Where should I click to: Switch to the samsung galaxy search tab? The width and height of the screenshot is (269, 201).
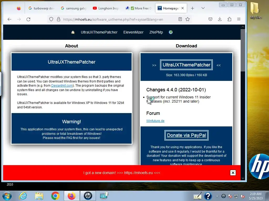click(x=74, y=8)
